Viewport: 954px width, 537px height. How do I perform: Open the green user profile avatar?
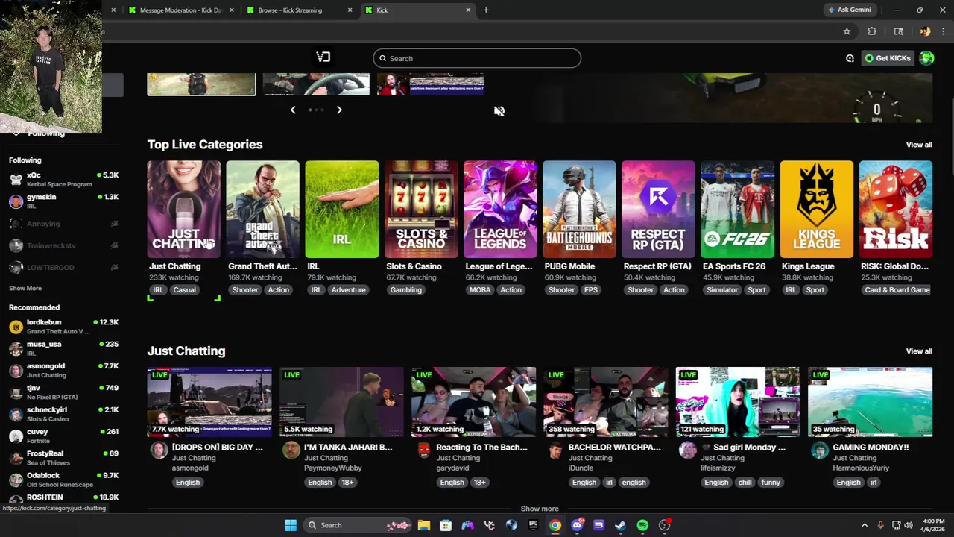click(926, 58)
